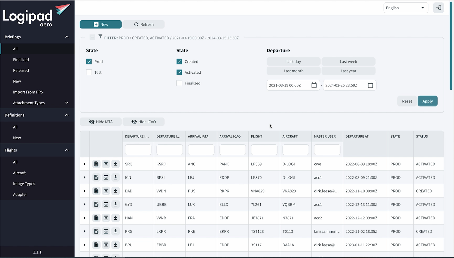The width and height of the screenshot is (454, 258).
Task: Open the English language dropdown
Action: pos(406,8)
